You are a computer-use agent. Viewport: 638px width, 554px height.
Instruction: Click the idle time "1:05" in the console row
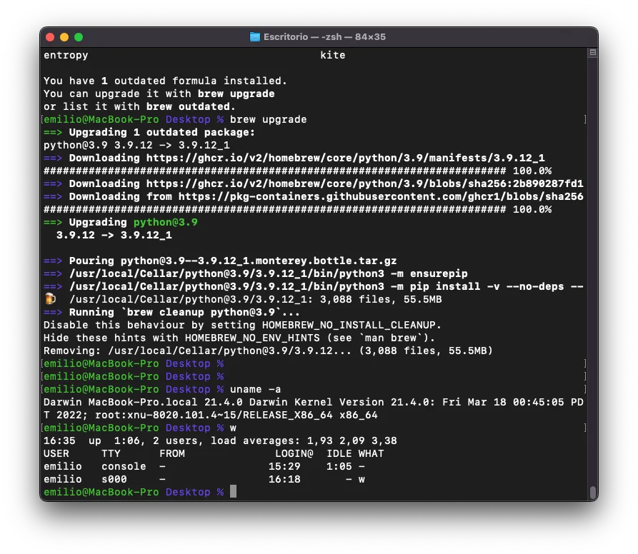[339, 467]
